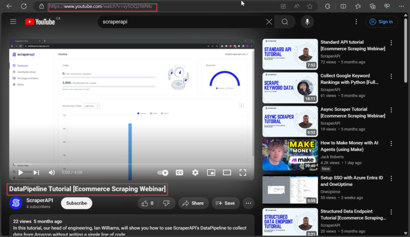Expand the video description box
410x237 pixels.
click(132, 225)
